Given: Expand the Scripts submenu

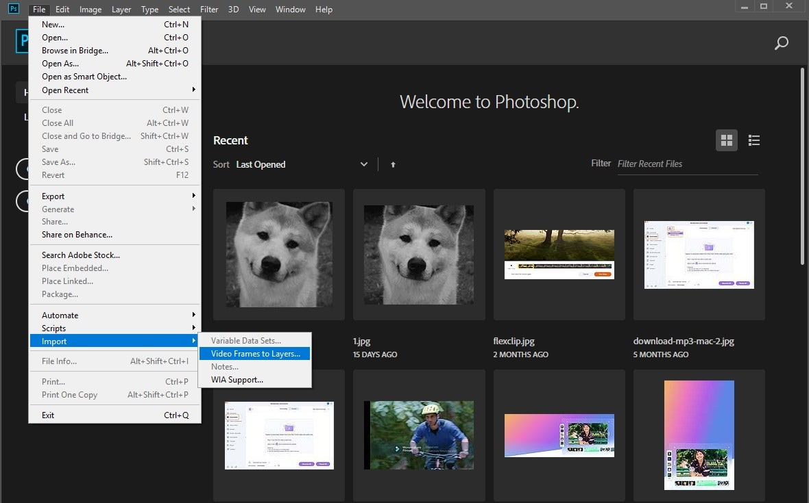Looking at the screenshot, I should tap(114, 328).
